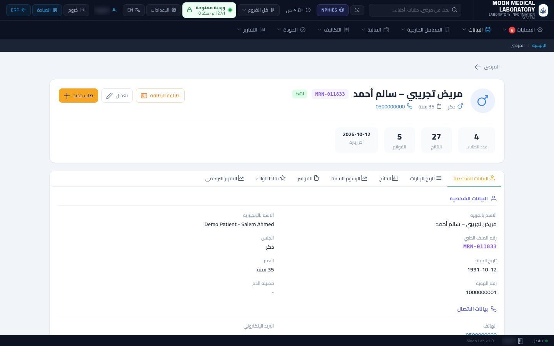Click the طباعة البطاقة print card button

click(160, 95)
